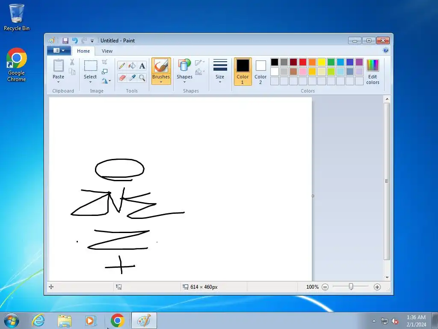Select Google Chrome desktop shortcut
The width and height of the screenshot is (438, 329).
pyautogui.click(x=17, y=65)
